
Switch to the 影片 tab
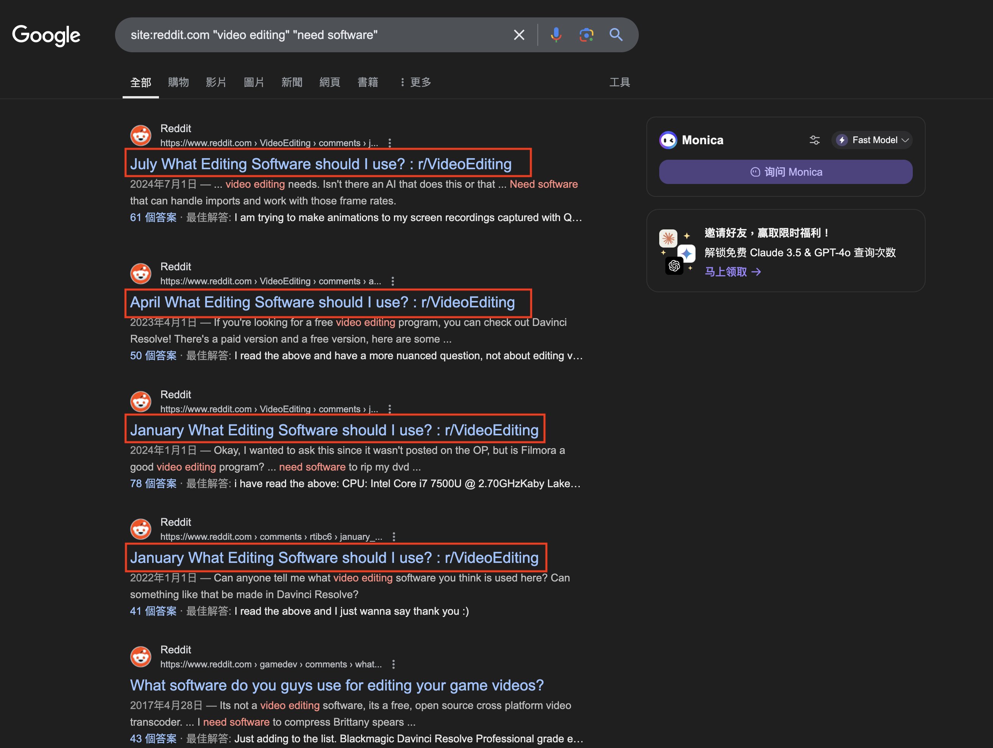pyautogui.click(x=216, y=82)
